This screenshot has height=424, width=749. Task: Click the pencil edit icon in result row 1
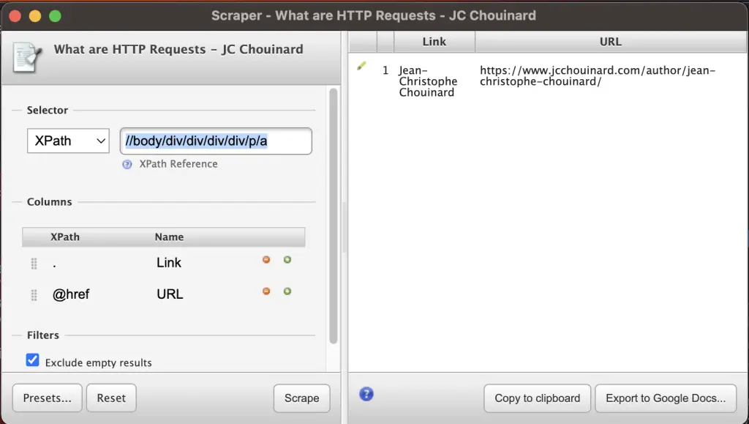[x=361, y=66]
